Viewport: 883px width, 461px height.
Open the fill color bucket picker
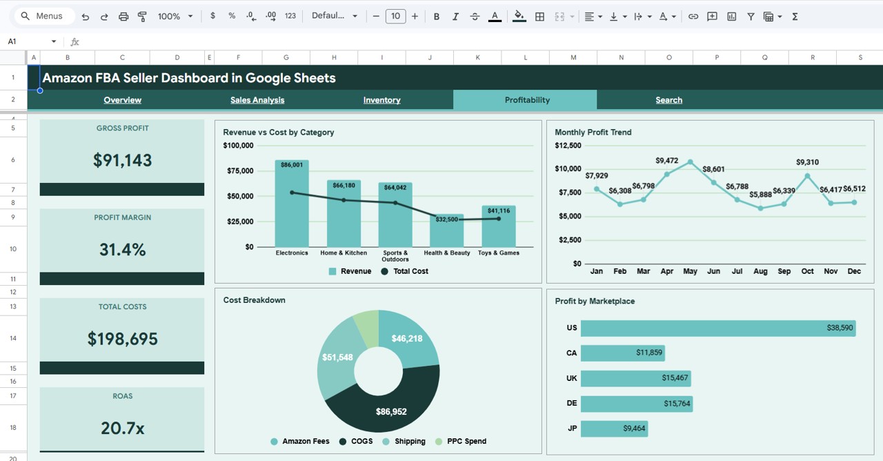(x=519, y=16)
